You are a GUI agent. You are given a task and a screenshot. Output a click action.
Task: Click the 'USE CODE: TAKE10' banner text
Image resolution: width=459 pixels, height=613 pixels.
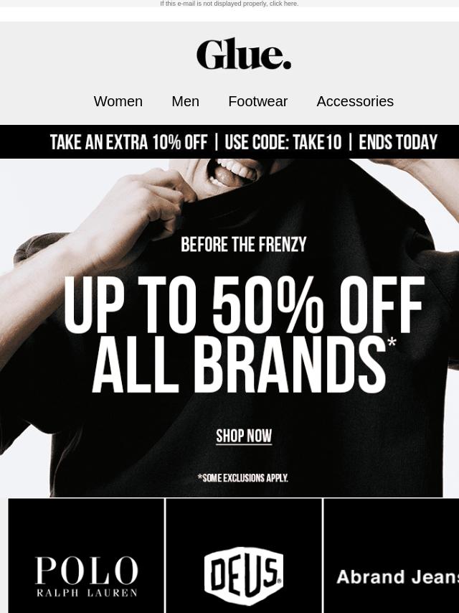[x=283, y=142]
